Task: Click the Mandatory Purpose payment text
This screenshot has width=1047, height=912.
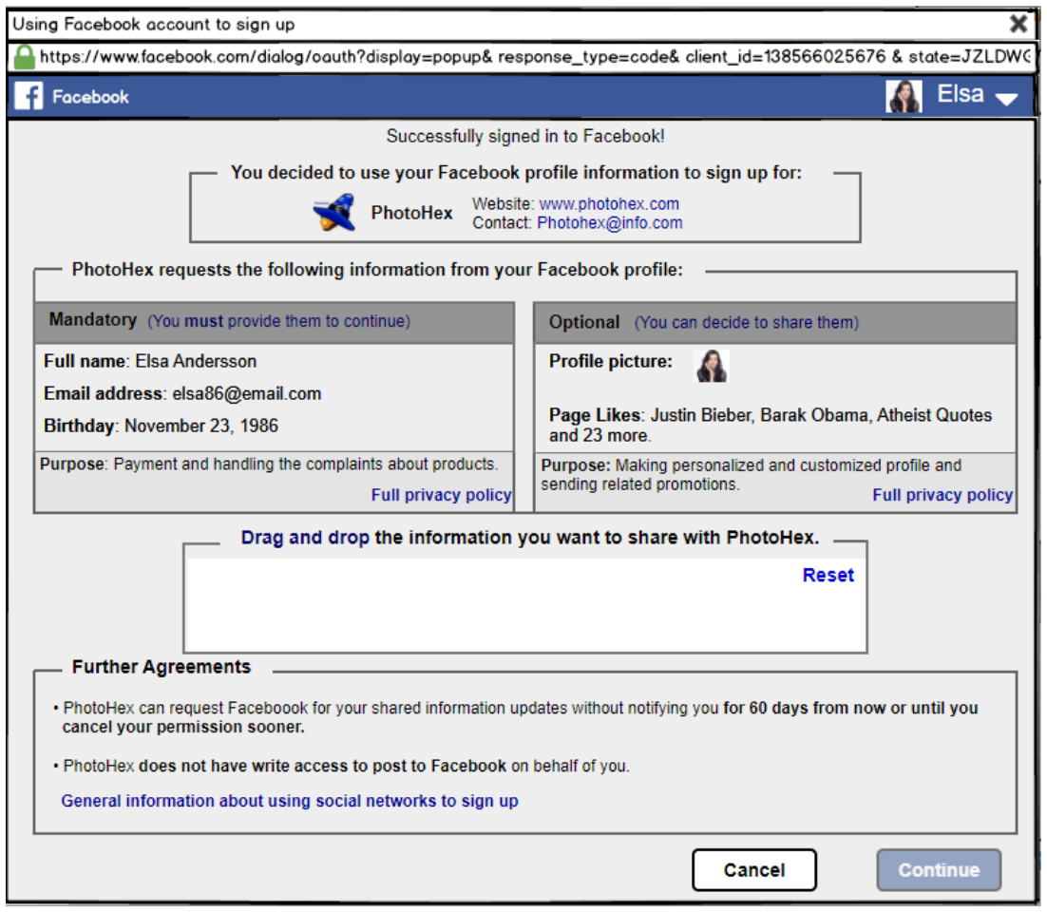Action: coord(269,464)
